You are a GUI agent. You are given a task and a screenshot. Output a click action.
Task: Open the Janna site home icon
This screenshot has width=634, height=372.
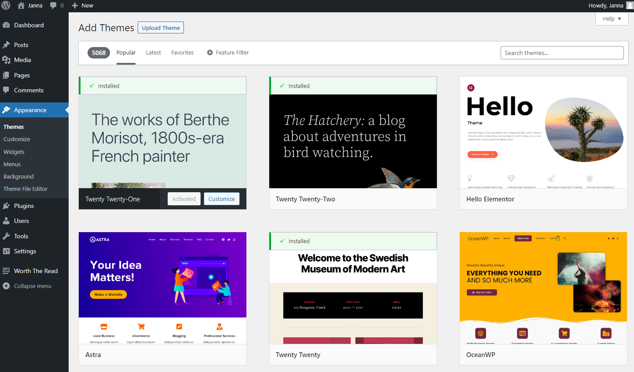coord(21,5)
